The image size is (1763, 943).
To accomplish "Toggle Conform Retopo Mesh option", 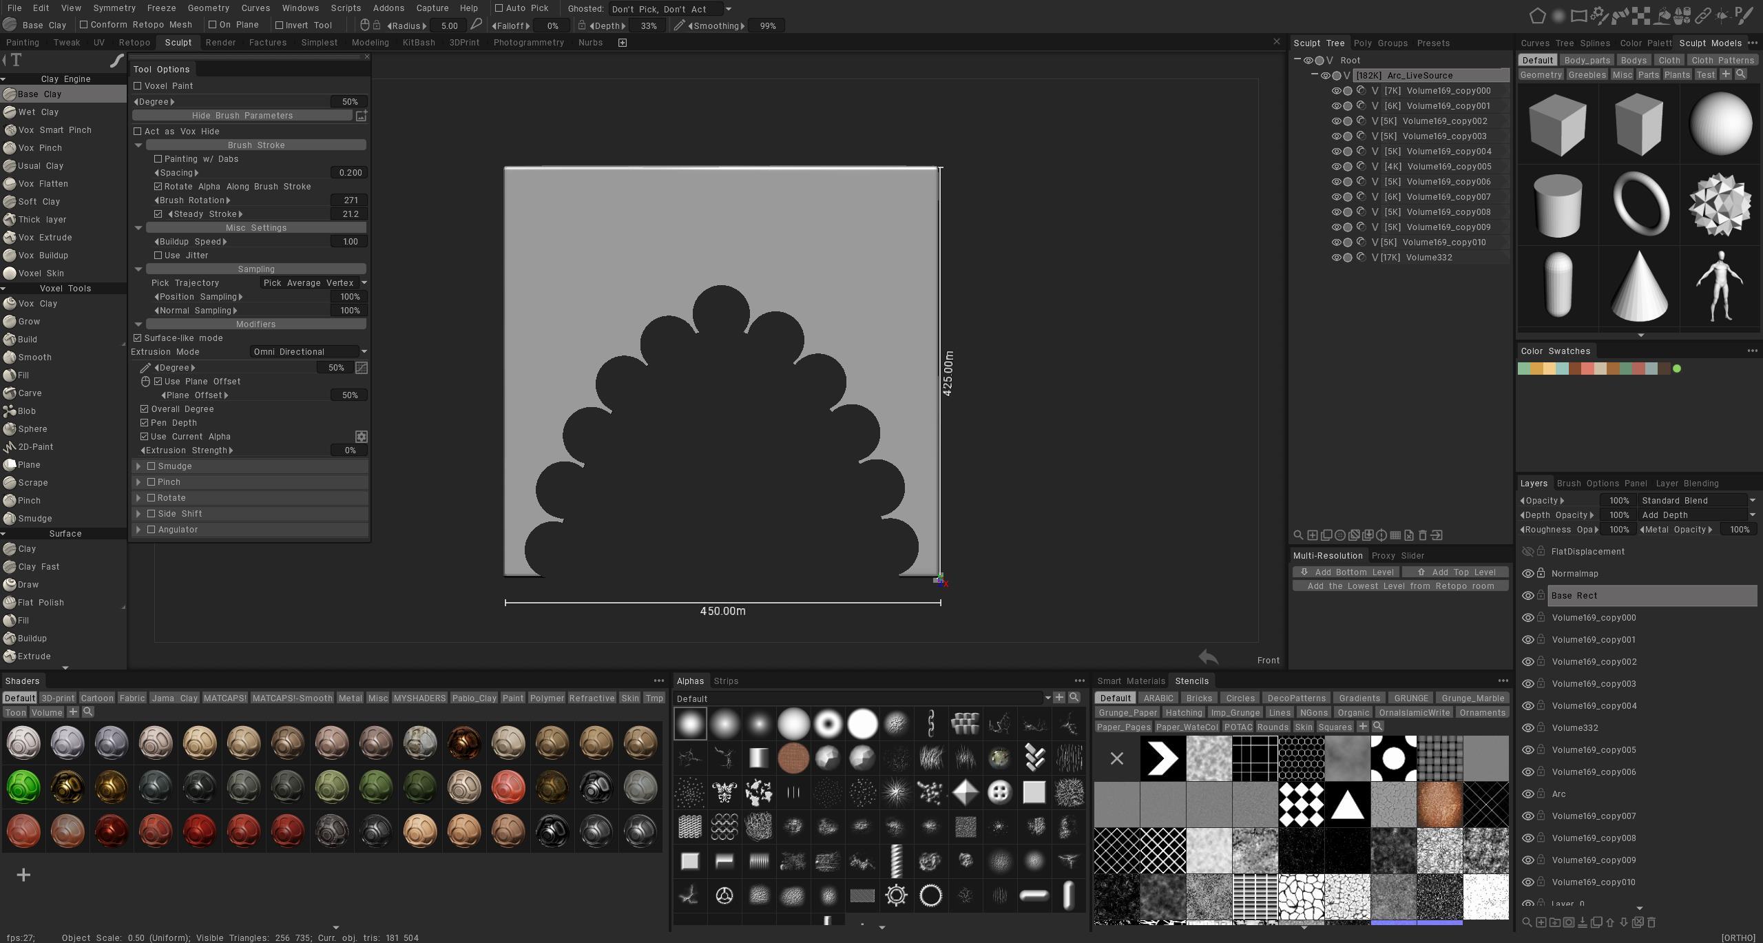I will [x=84, y=25].
